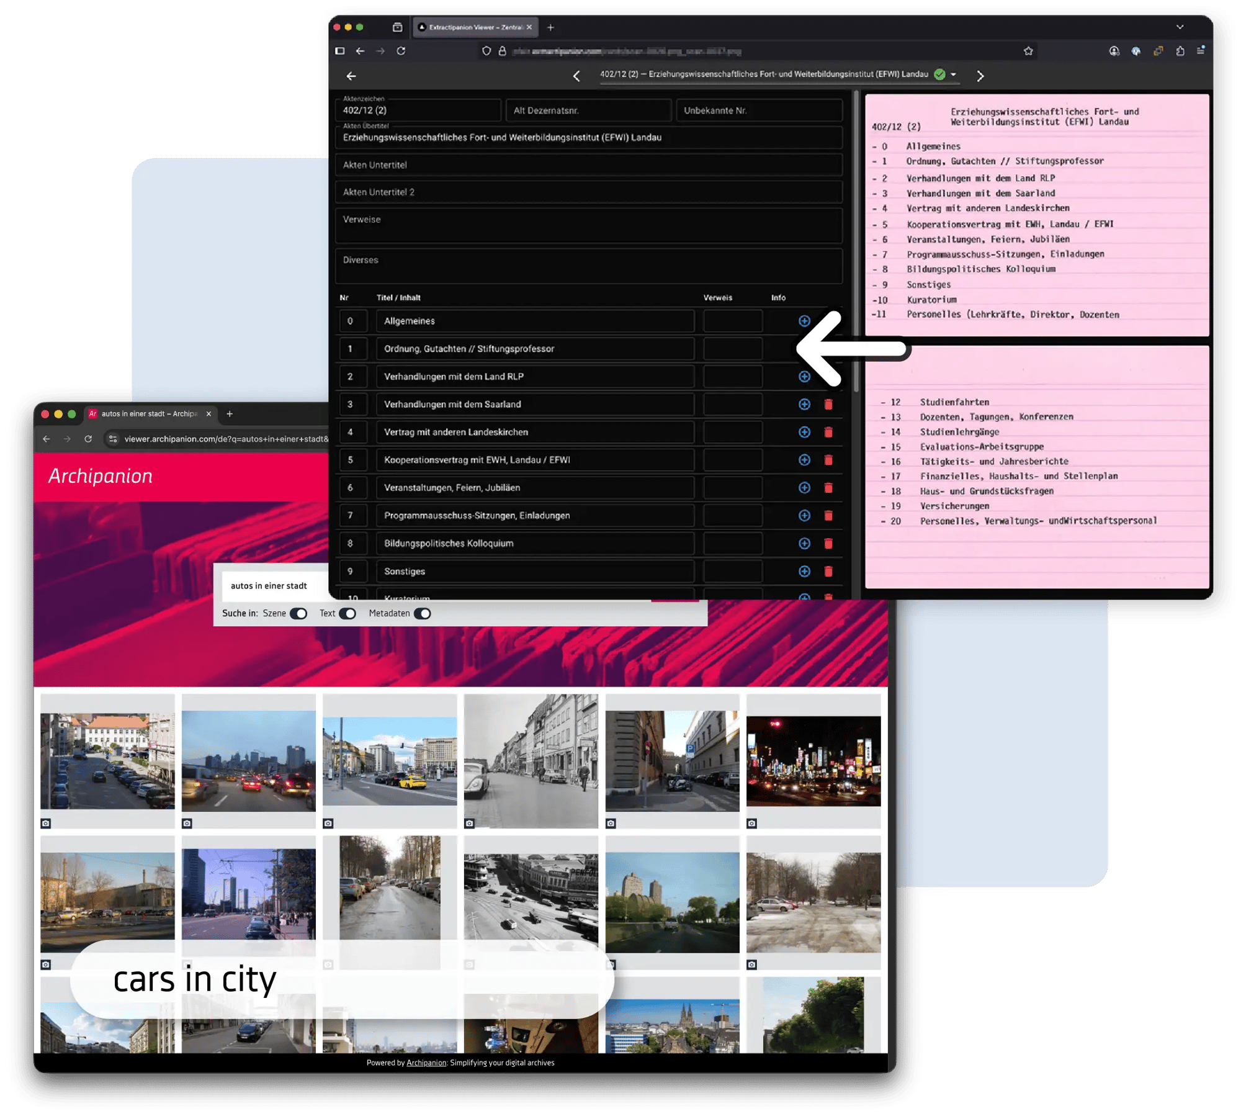Delete the Verhandlungen mit dem Saarland row

828,404
